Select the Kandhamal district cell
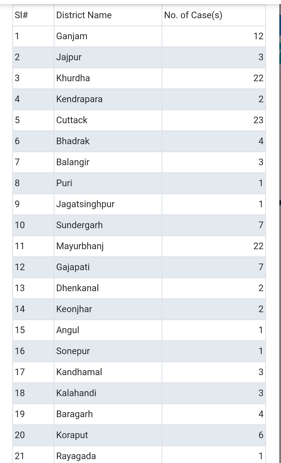 coord(79,372)
